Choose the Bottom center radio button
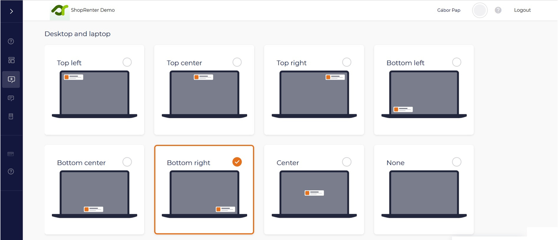 127,162
